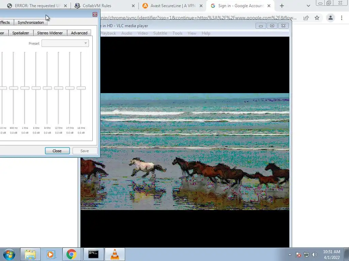Click the Chrome address bar URL

coord(198,18)
